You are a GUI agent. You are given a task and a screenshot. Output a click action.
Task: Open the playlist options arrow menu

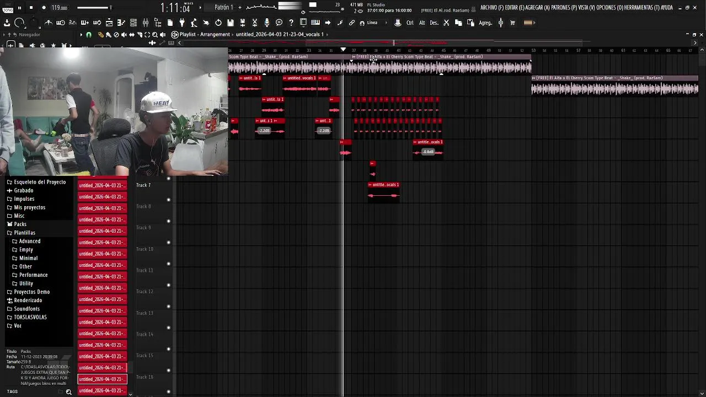81,34
